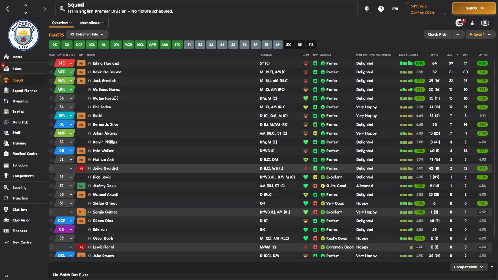This screenshot has height=280, width=498.
Task: Click the padlock icon near Quick Pick
Action: coord(472,23)
